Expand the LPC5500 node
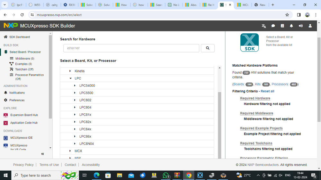 click(75, 93)
